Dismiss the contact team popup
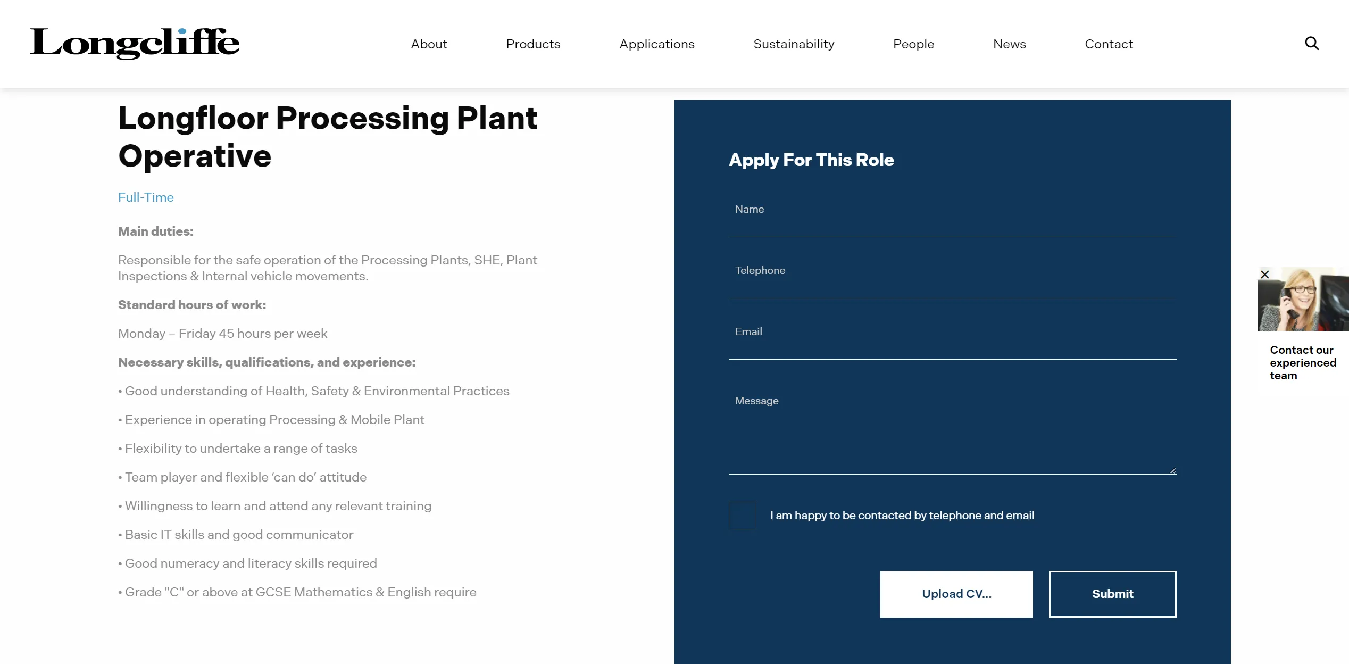 point(1264,275)
